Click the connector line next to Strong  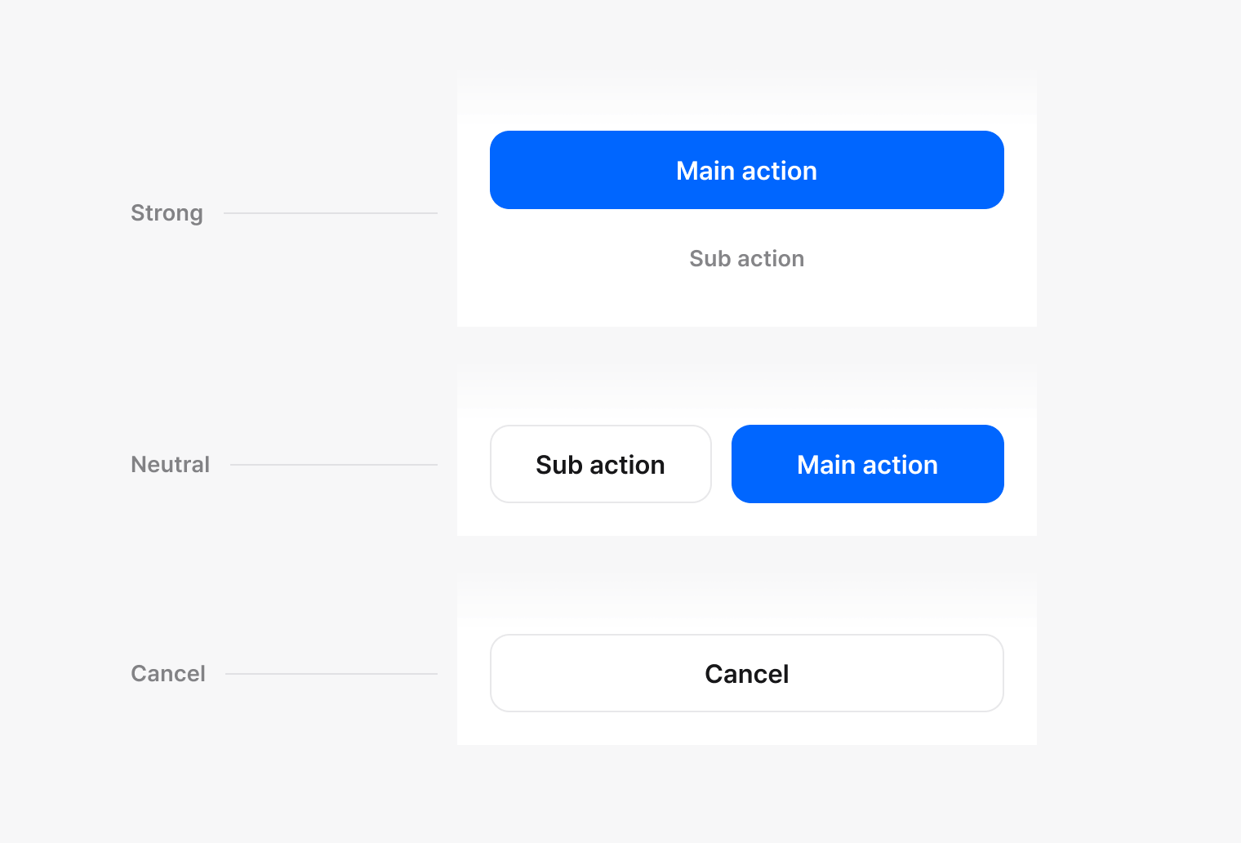[331, 213]
